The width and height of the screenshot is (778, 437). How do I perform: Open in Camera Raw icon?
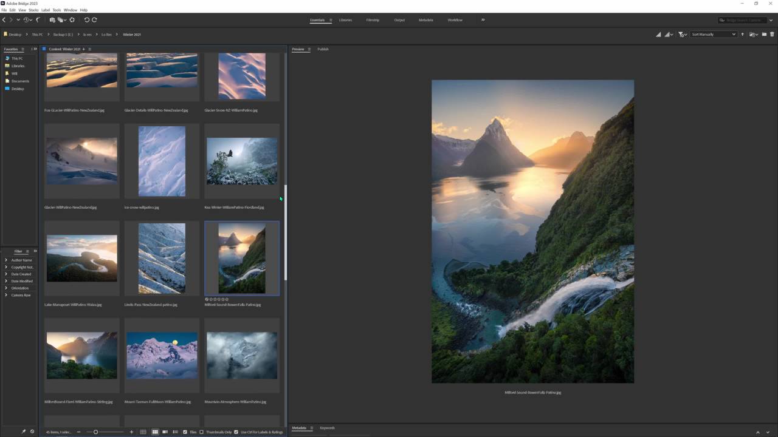point(72,20)
